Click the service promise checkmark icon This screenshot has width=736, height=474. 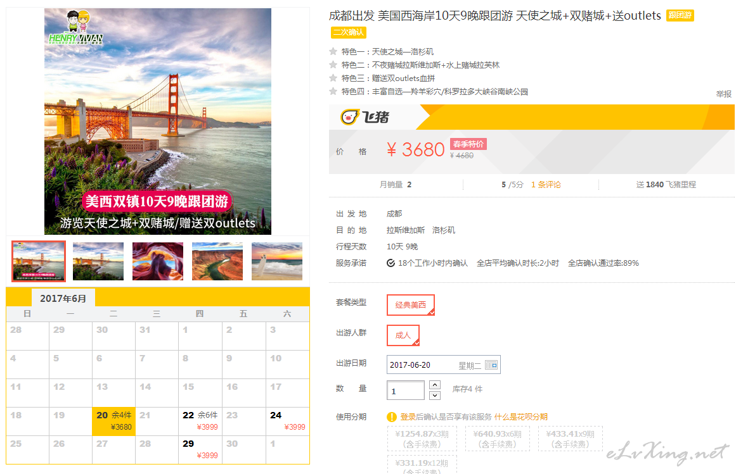pos(391,263)
